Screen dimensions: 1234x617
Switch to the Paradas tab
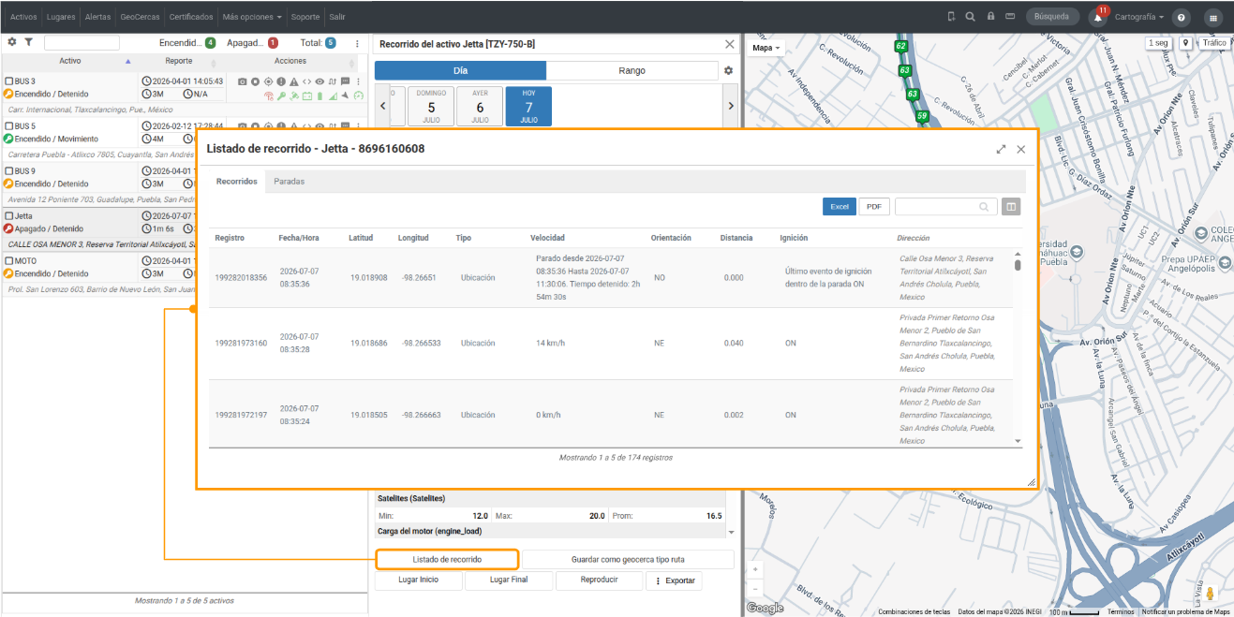[289, 182]
